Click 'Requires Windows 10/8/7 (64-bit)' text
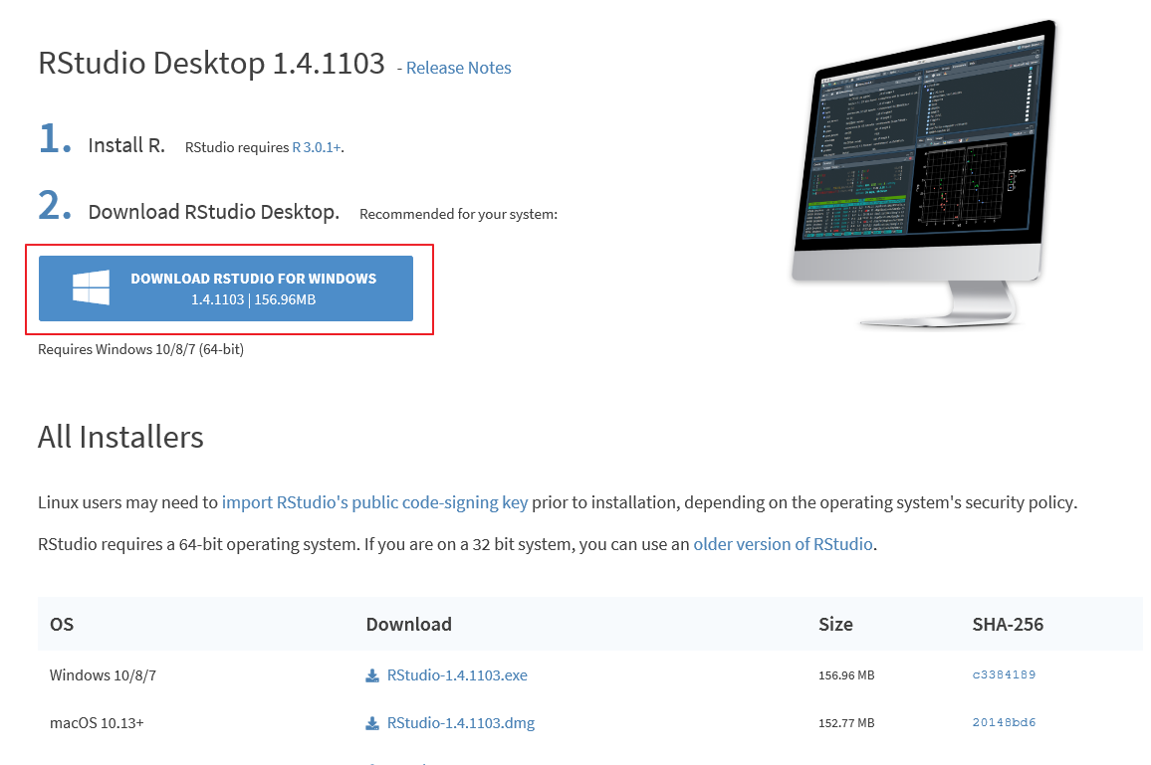The image size is (1151, 765). (141, 349)
